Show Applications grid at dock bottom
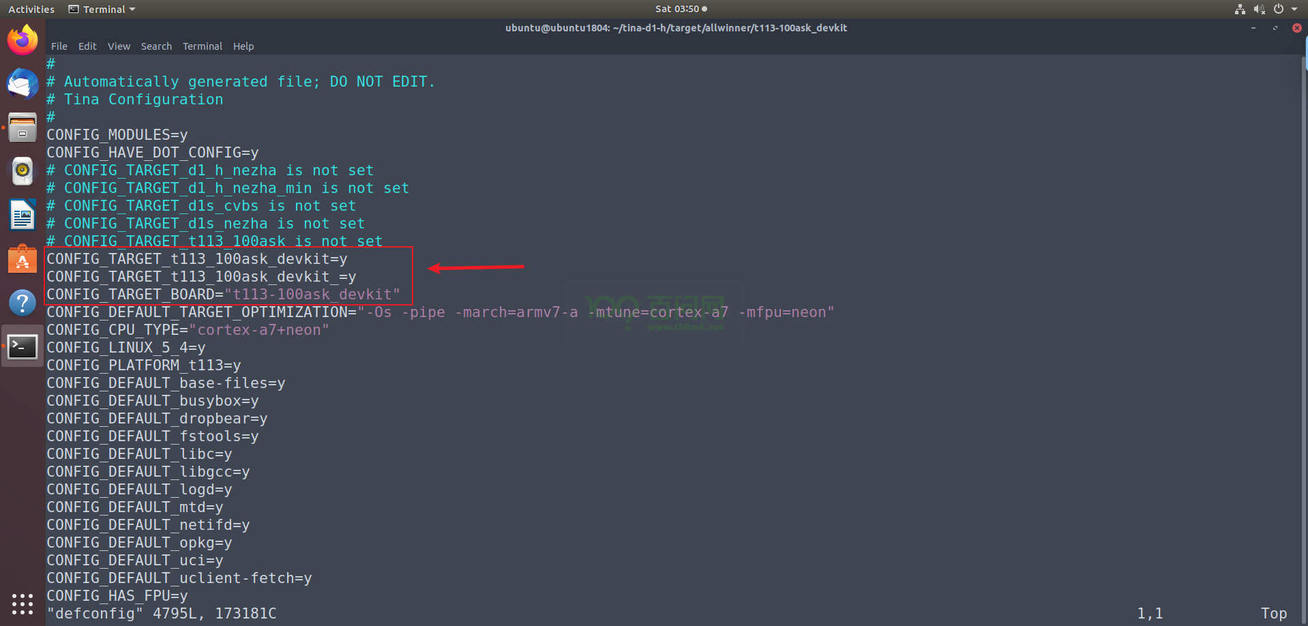 [x=23, y=603]
